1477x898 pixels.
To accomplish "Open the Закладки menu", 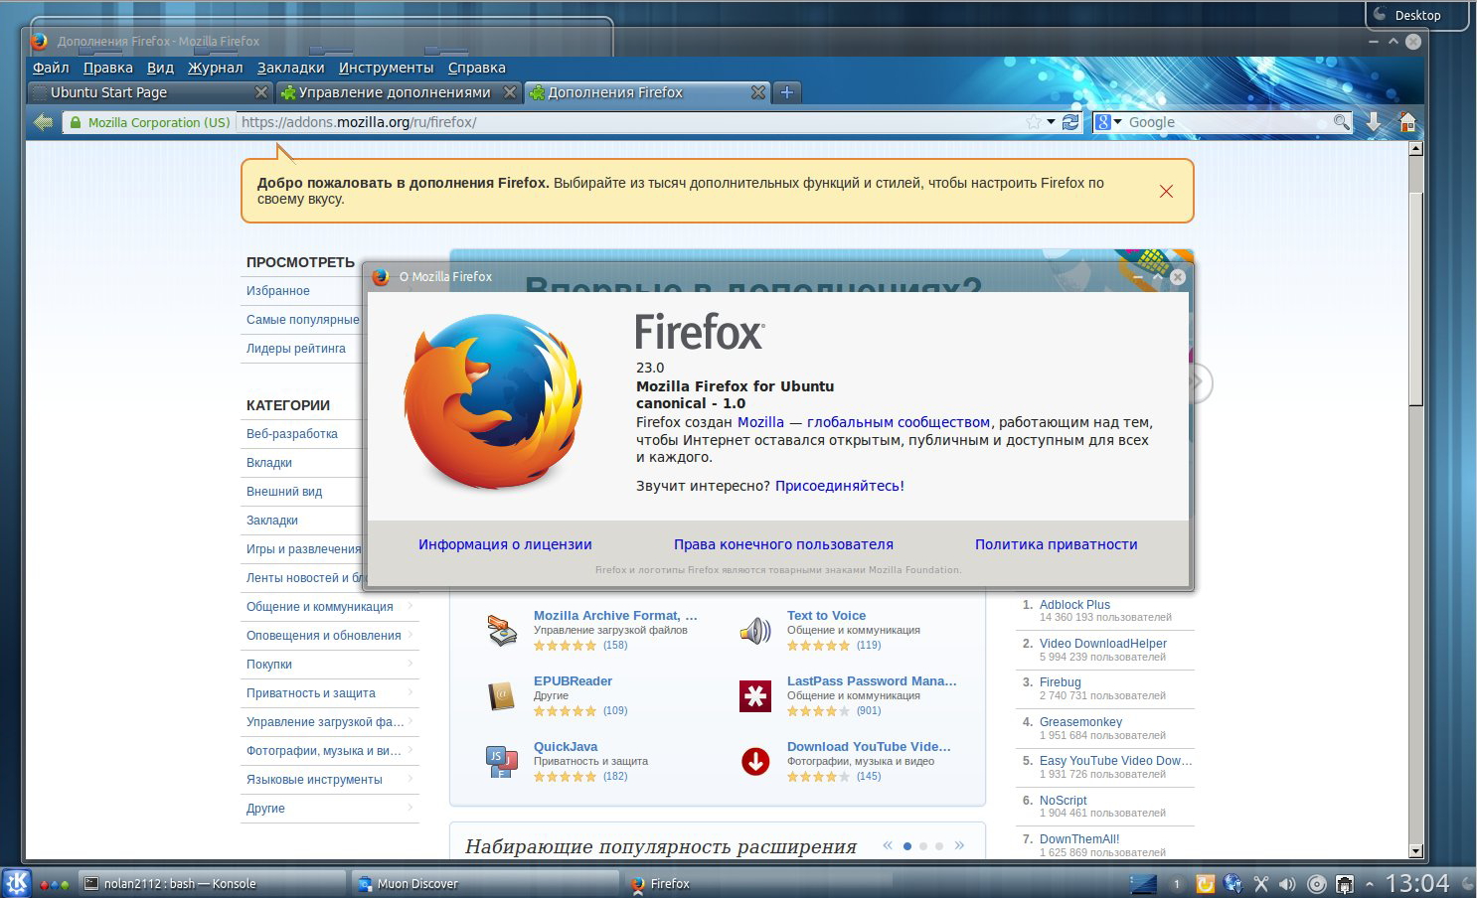I will (x=290, y=68).
